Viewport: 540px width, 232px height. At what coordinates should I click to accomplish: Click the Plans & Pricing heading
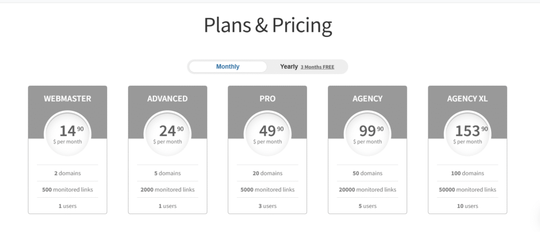(268, 26)
